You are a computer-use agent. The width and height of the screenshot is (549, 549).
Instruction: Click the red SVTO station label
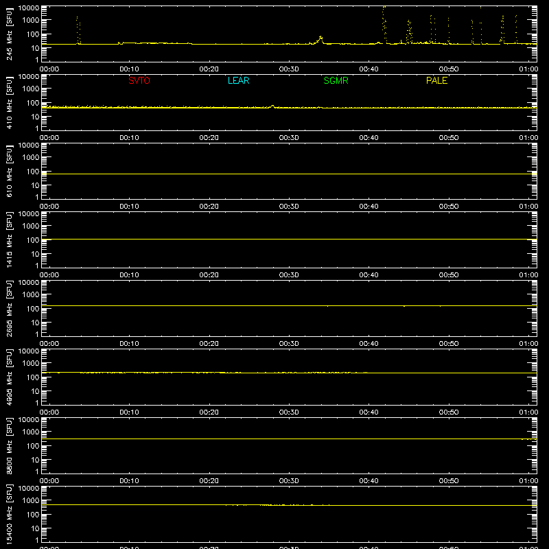coord(139,80)
